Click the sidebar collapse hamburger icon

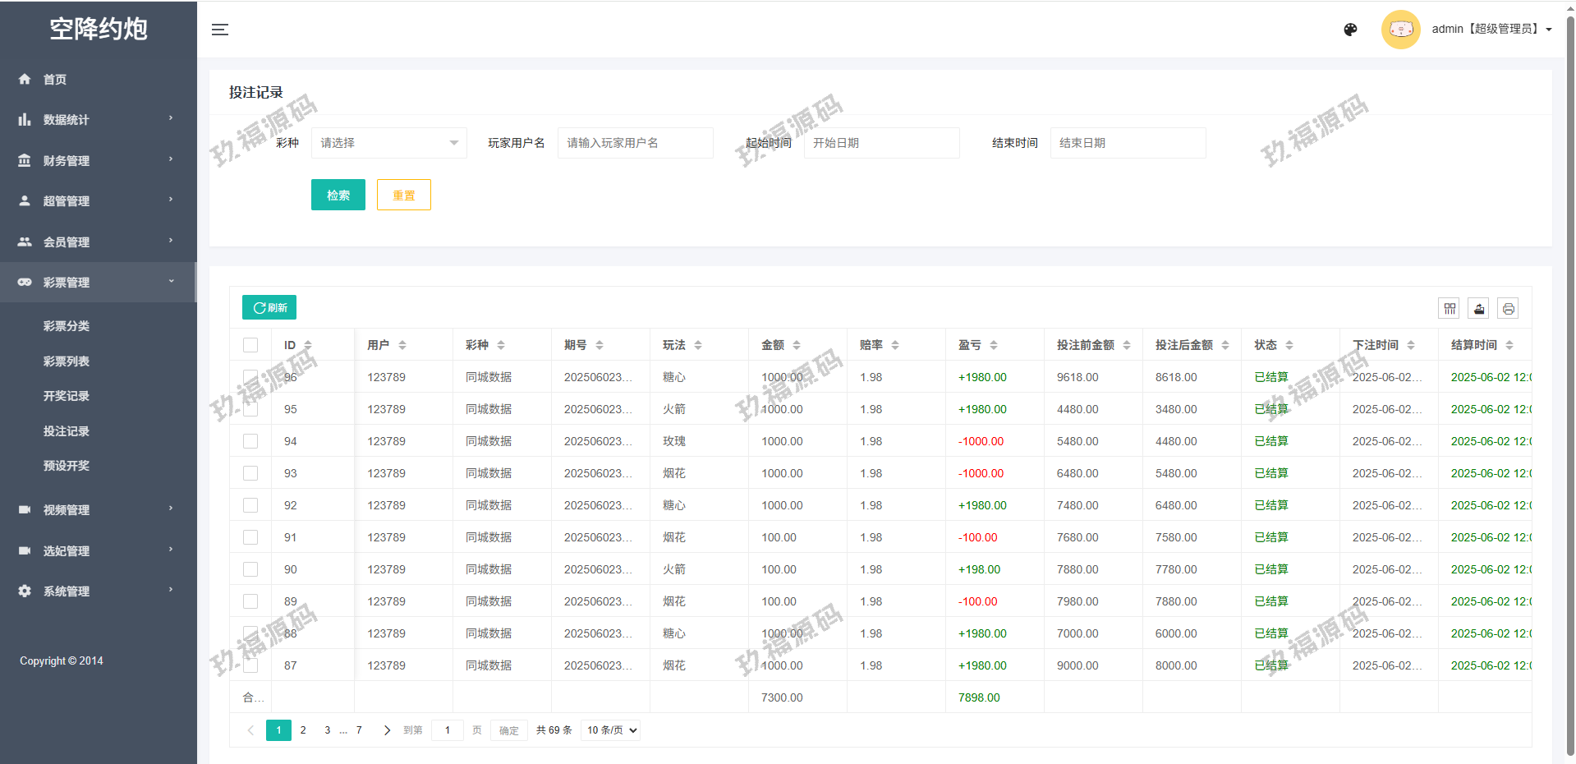(220, 30)
